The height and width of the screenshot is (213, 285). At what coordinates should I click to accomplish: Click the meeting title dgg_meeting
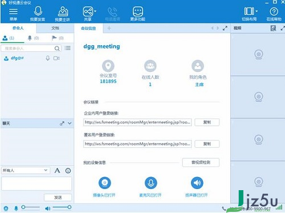coord(101,46)
